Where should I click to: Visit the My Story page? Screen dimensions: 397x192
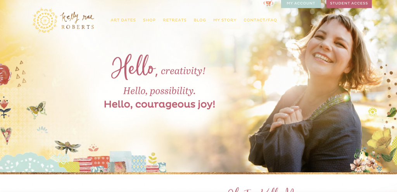click(x=224, y=20)
